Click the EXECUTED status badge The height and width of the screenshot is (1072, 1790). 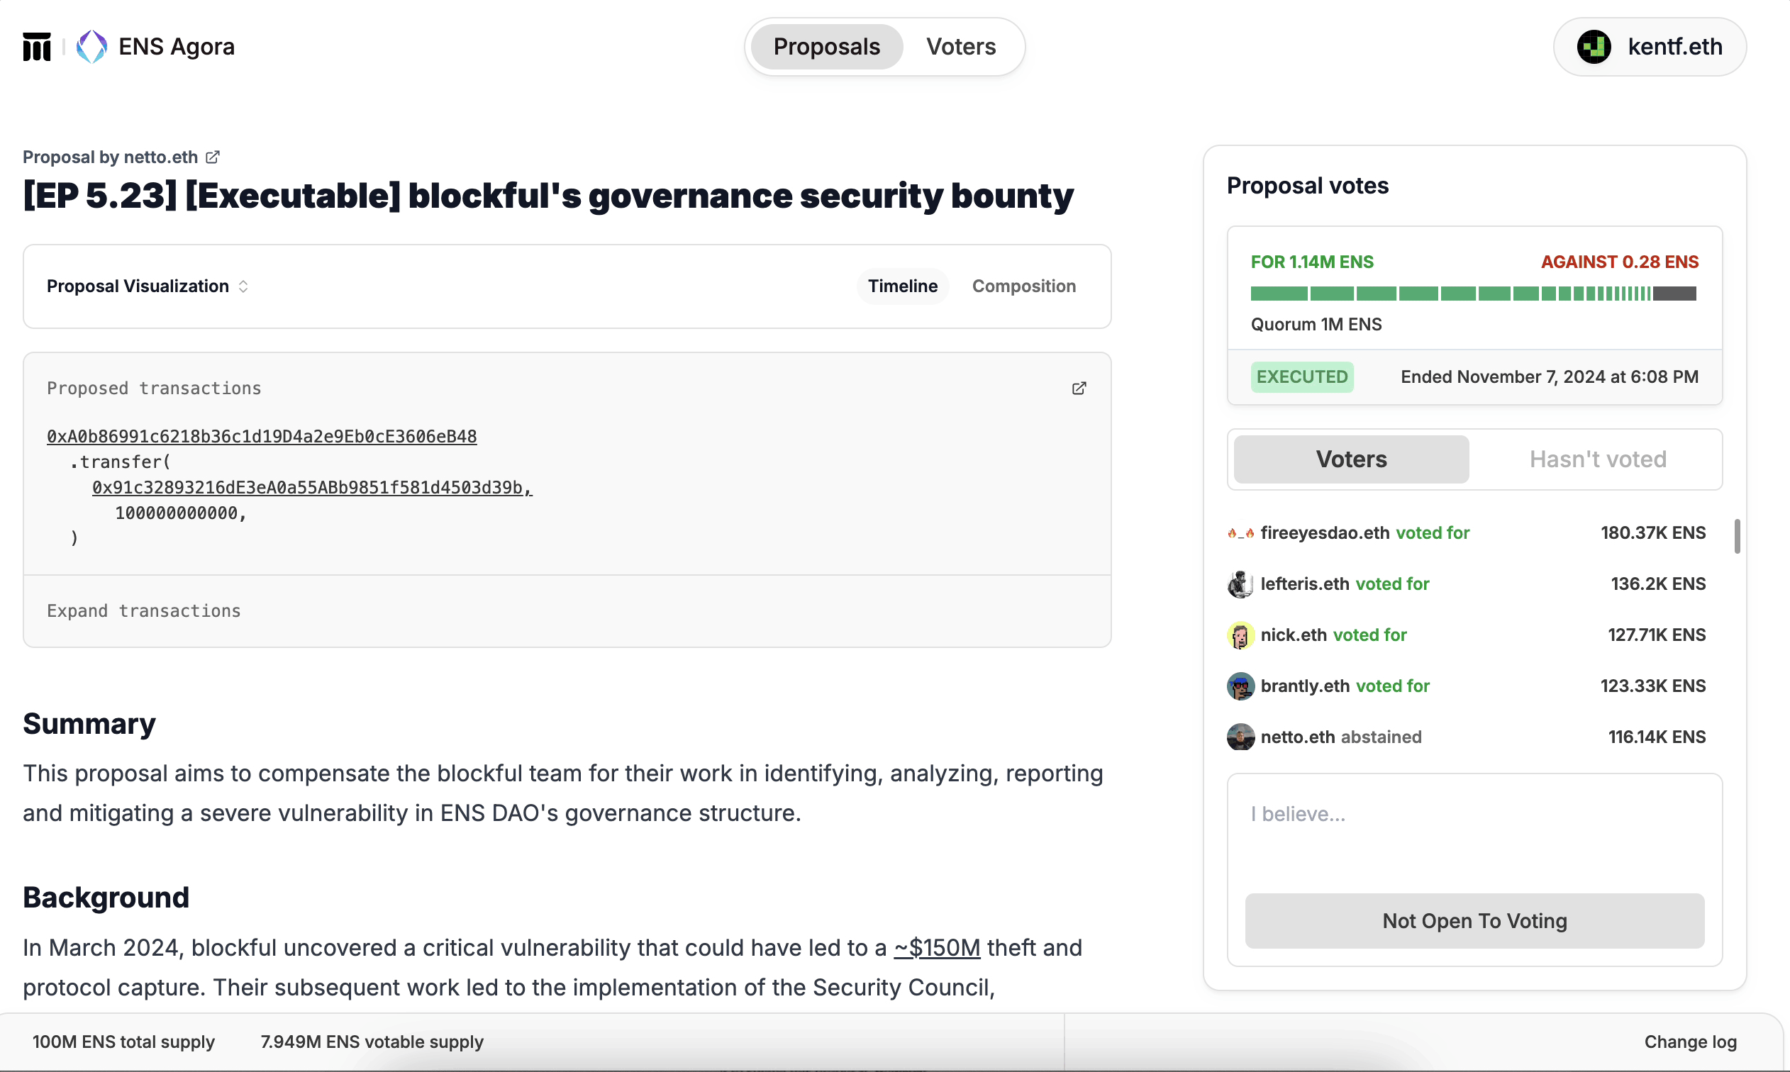[1301, 377]
